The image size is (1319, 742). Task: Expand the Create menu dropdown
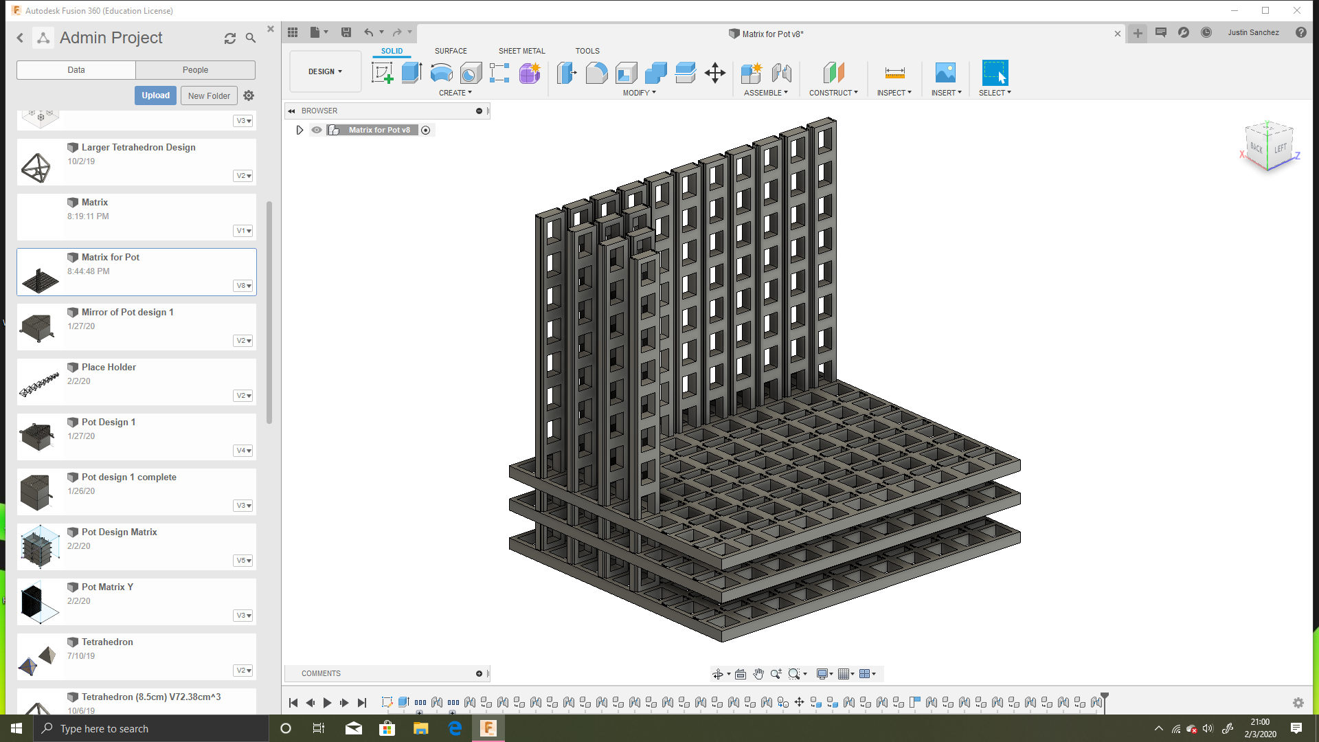coord(455,93)
